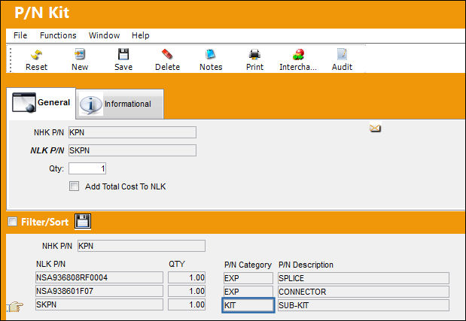Image resolution: width=466 pixels, height=321 pixels.
Task: Click the CONNECTOR description cell
Action: tap(364, 292)
